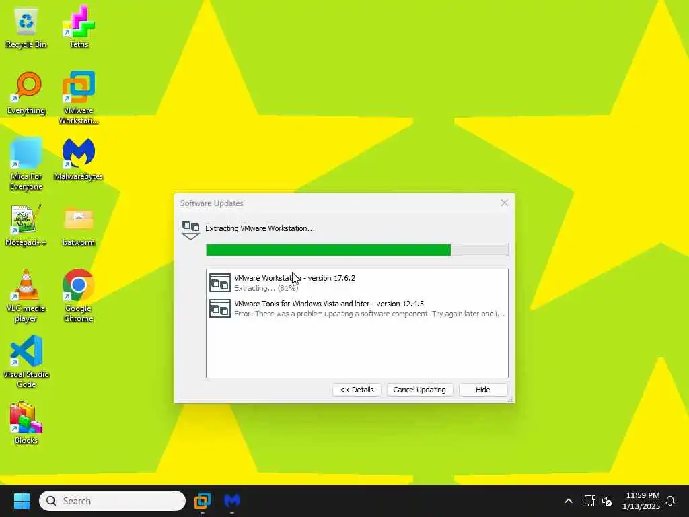Select the Malwarebytes desktop shortcut

point(78,159)
